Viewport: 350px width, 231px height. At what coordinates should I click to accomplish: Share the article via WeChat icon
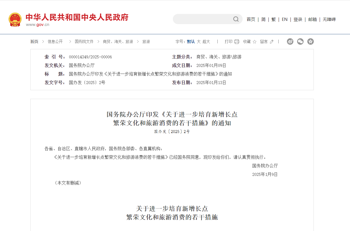(x=300, y=41)
